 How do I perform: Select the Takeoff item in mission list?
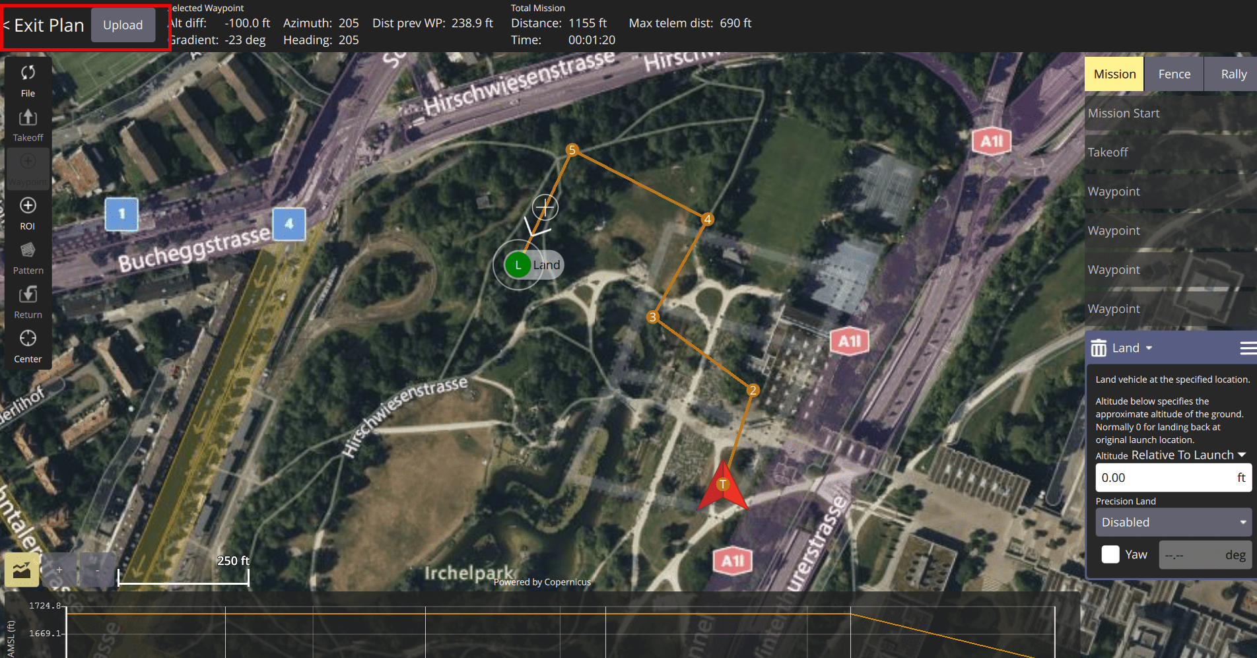tap(1170, 152)
